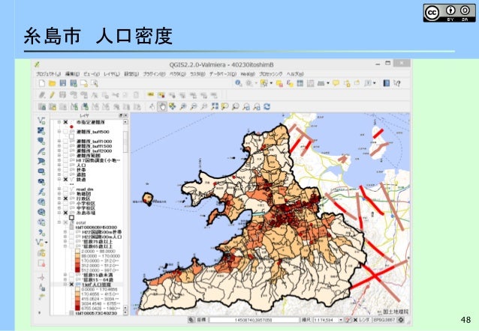479x331 pixels.
Task: Click the Help contents book icon
Action: point(386,83)
